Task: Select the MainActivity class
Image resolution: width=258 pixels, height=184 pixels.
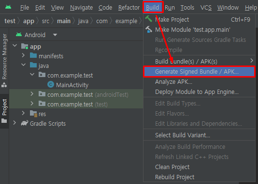Action: pyautogui.click(x=72, y=85)
